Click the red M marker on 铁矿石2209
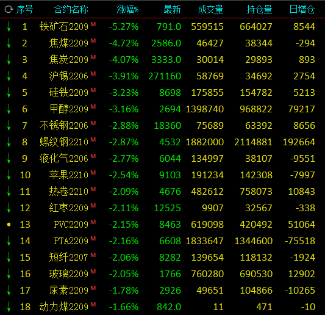The width and height of the screenshot is (325, 315). click(93, 24)
